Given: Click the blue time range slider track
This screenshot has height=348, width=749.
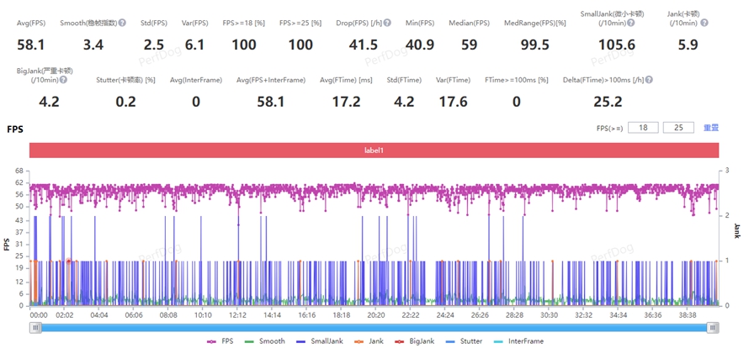Looking at the screenshot, I should click(374, 327).
